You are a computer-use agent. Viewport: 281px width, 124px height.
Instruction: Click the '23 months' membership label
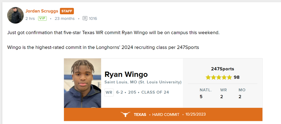point(65,18)
